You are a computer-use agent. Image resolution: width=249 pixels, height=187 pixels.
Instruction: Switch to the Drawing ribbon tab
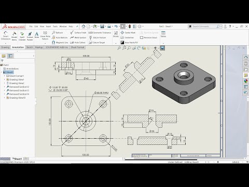point(5,47)
